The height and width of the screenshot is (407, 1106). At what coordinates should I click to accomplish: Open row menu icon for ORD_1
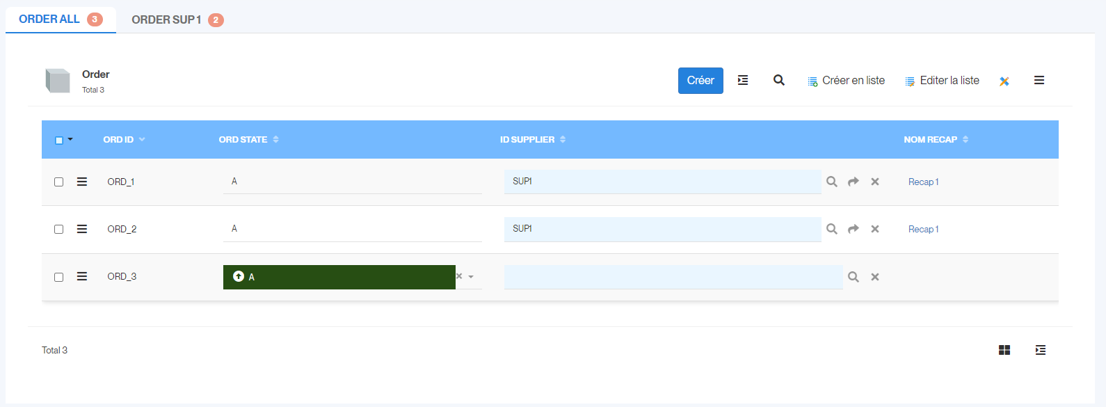point(82,182)
